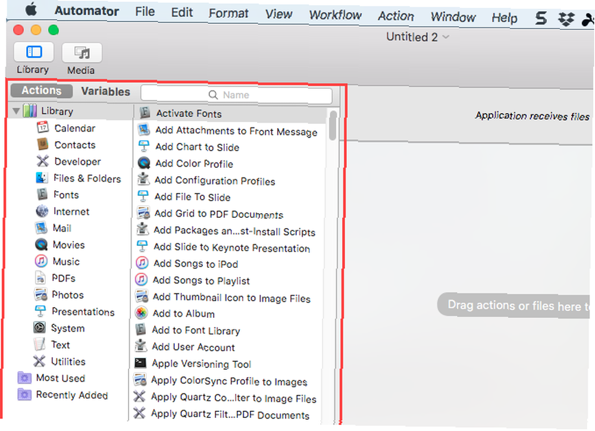Click the Name search field
Screen dimensions: 595x431
point(236,95)
